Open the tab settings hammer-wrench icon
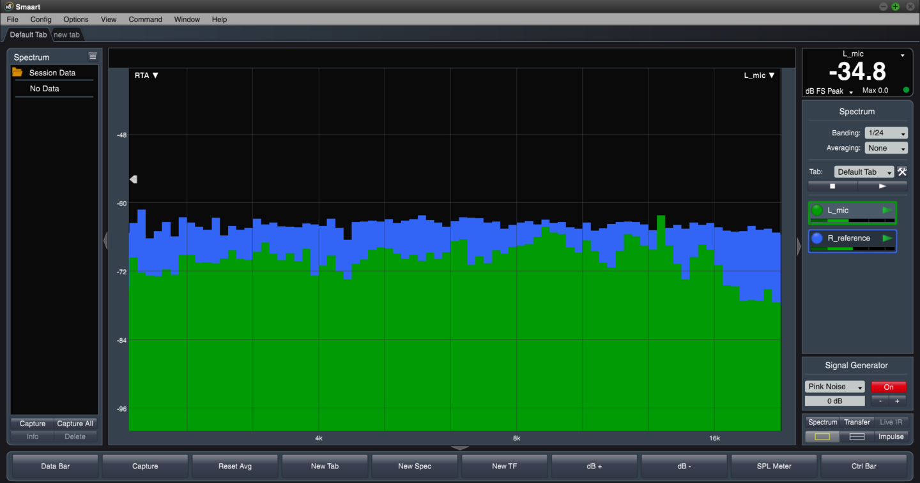This screenshot has width=920, height=483. [902, 172]
